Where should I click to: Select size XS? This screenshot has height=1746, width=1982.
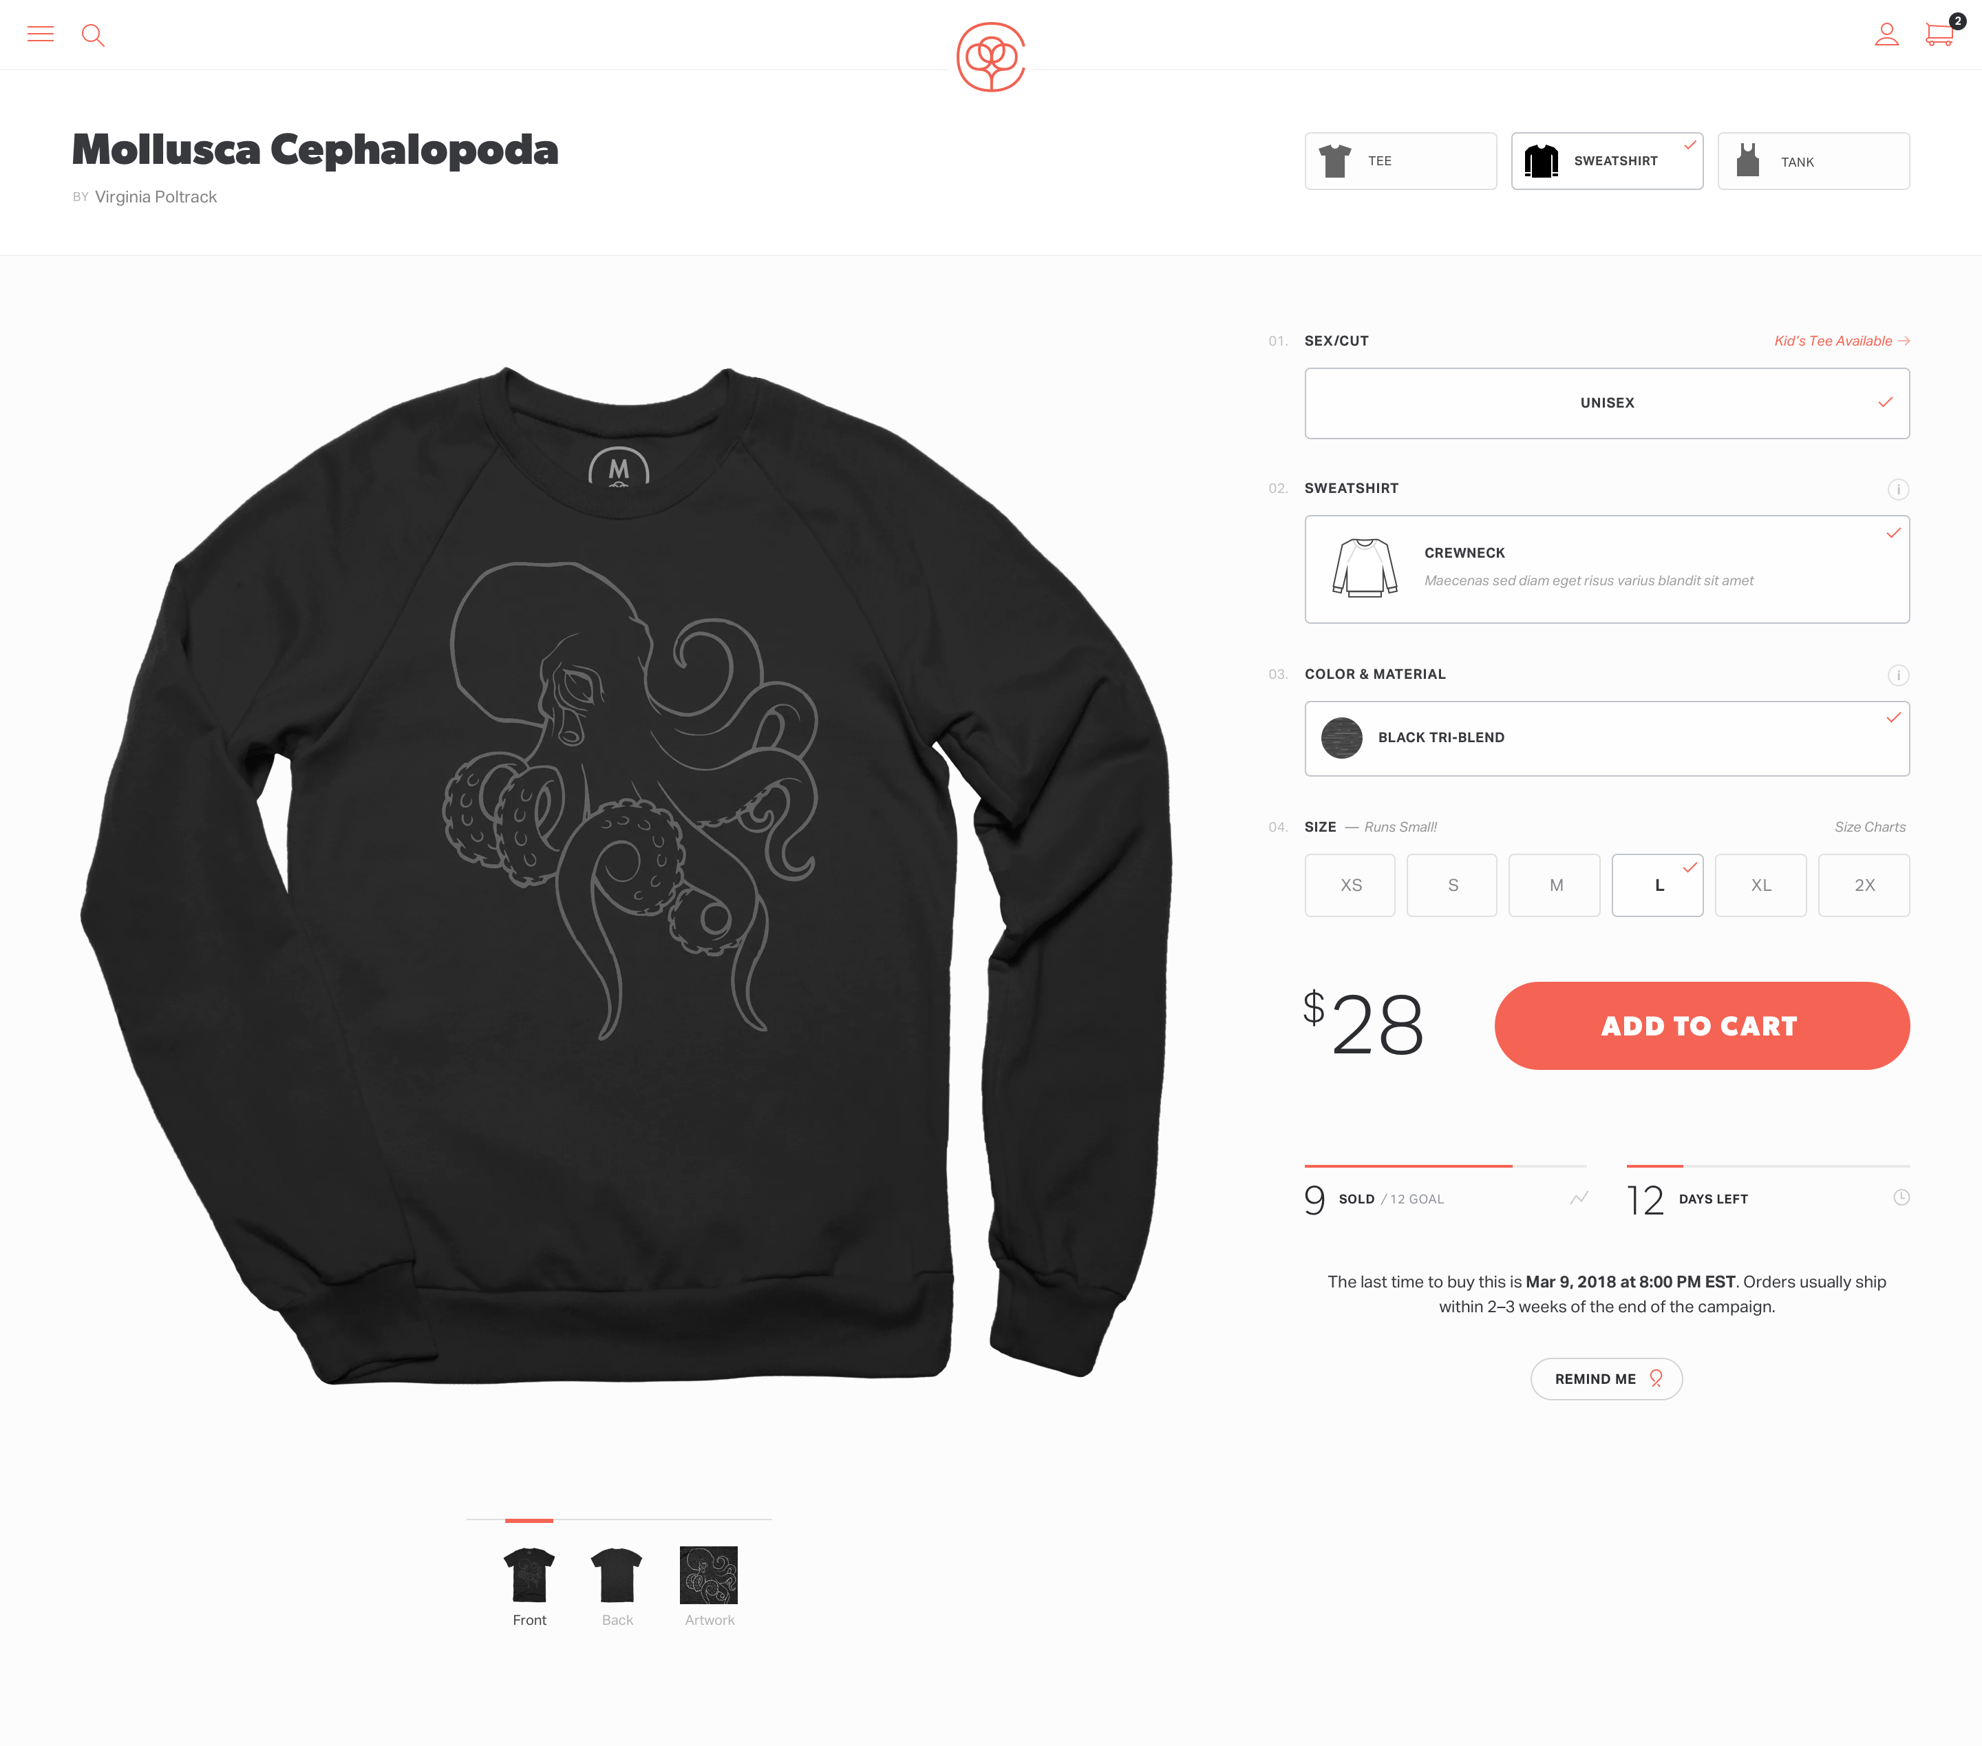(1349, 885)
